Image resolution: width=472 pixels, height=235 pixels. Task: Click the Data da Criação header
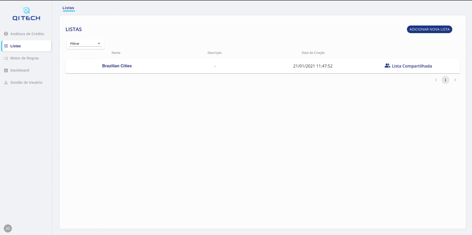[x=313, y=53]
